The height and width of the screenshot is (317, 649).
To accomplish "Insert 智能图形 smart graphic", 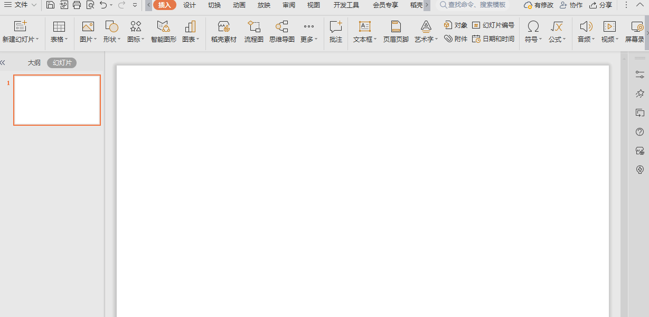I will (164, 32).
